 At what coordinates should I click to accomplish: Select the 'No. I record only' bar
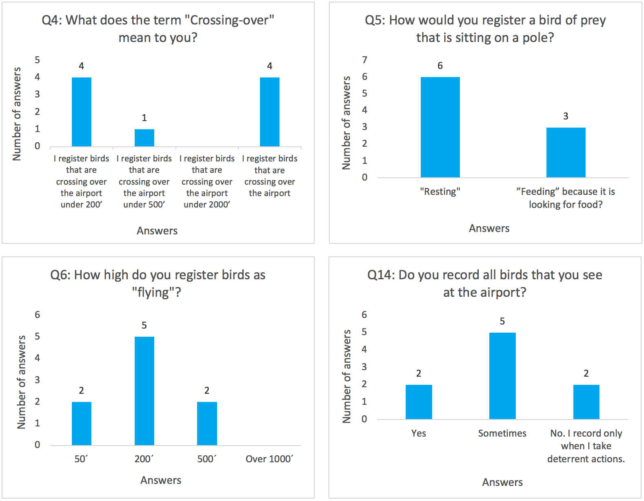pyautogui.click(x=586, y=402)
